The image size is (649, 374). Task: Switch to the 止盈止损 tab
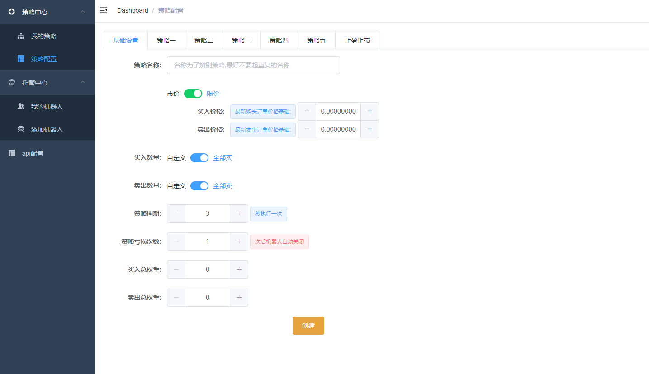tap(357, 40)
